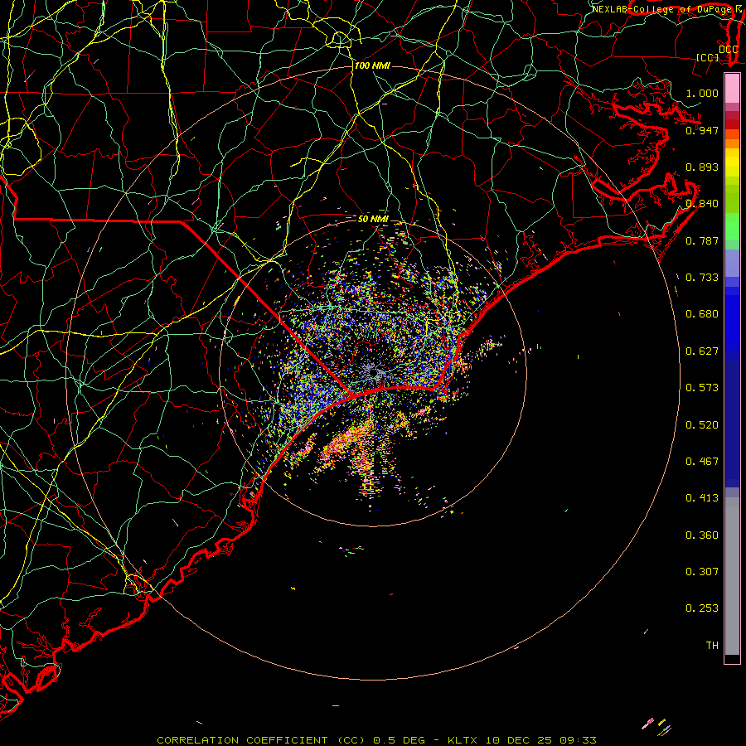Click the 0.413 legend value
This screenshot has width=746, height=746.
click(702, 498)
